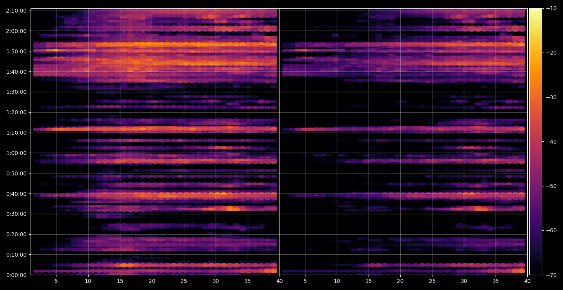563x290 pixels.
Task: Click x-axis label 40 below the colorbar edge
Action: 527,281
